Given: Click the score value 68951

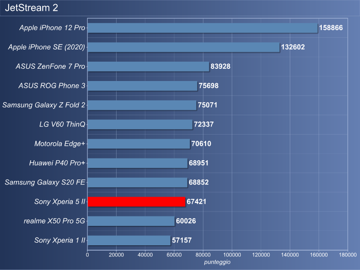Looking at the screenshot, I should click(198, 163).
